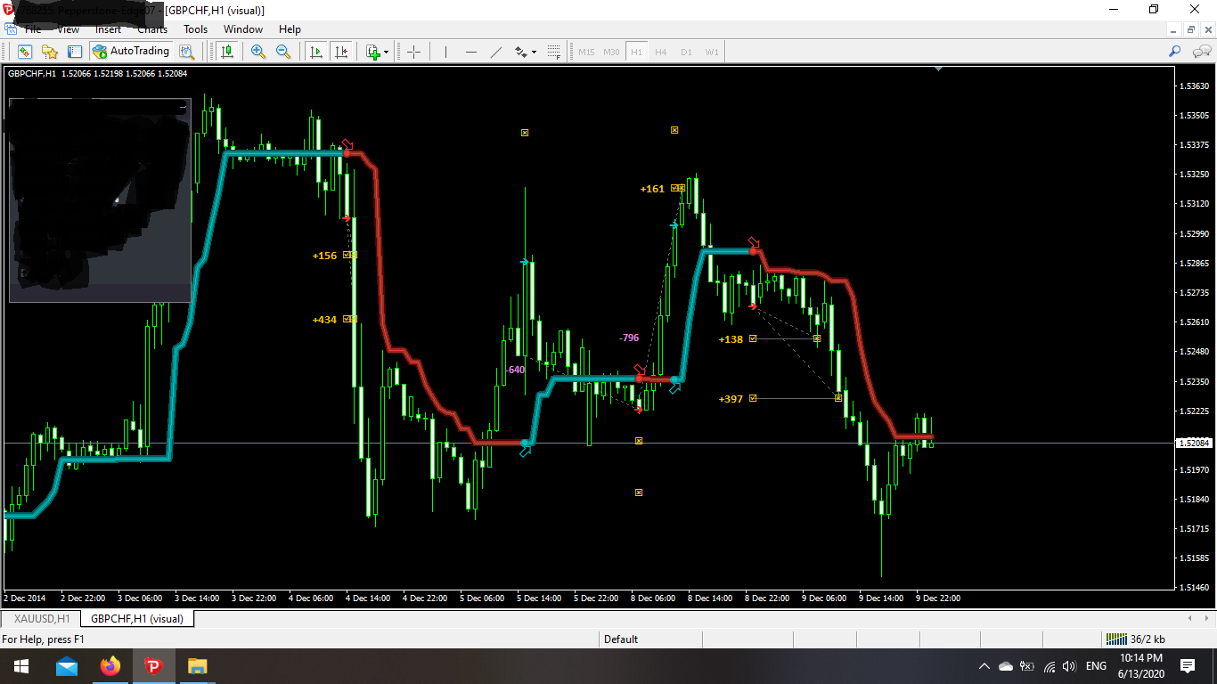Show hidden tray icons chevron
1217x684 pixels.
984,666
